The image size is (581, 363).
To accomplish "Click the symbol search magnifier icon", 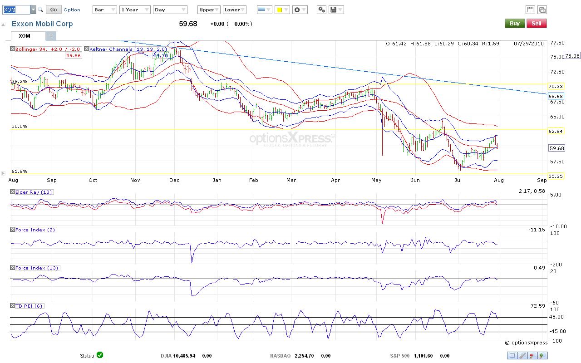I will [x=40, y=10].
